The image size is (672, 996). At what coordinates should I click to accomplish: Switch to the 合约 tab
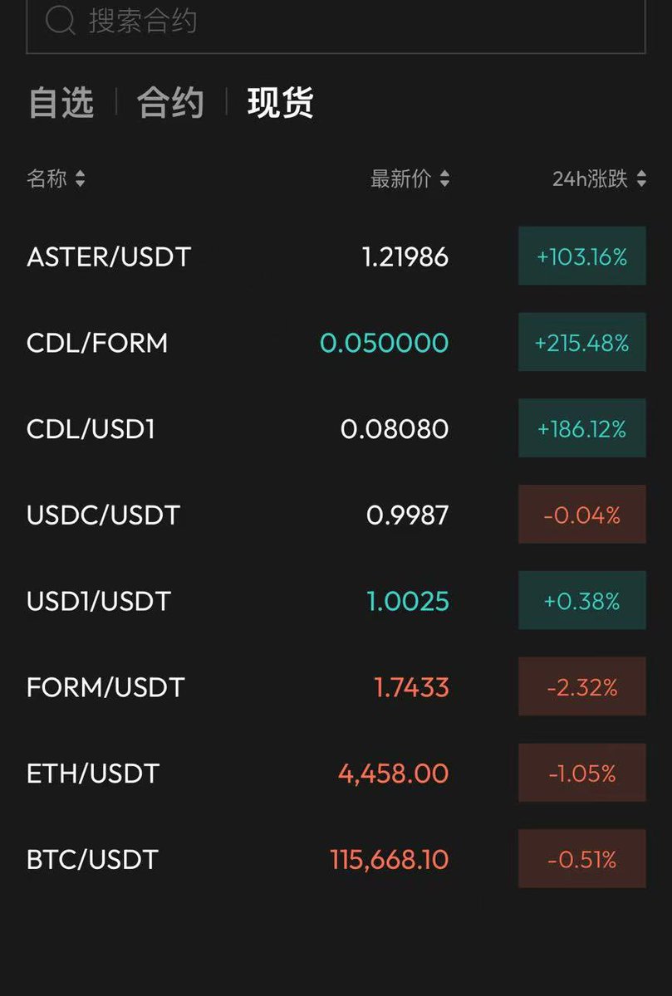[x=170, y=104]
